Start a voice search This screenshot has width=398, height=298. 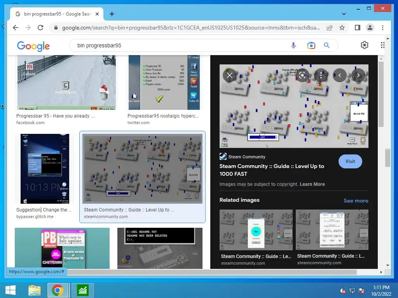click(293, 45)
